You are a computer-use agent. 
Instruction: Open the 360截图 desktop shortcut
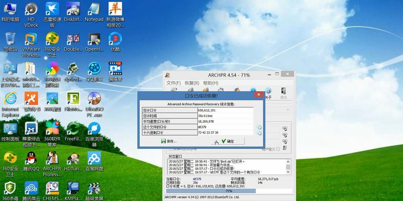(x=52, y=102)
